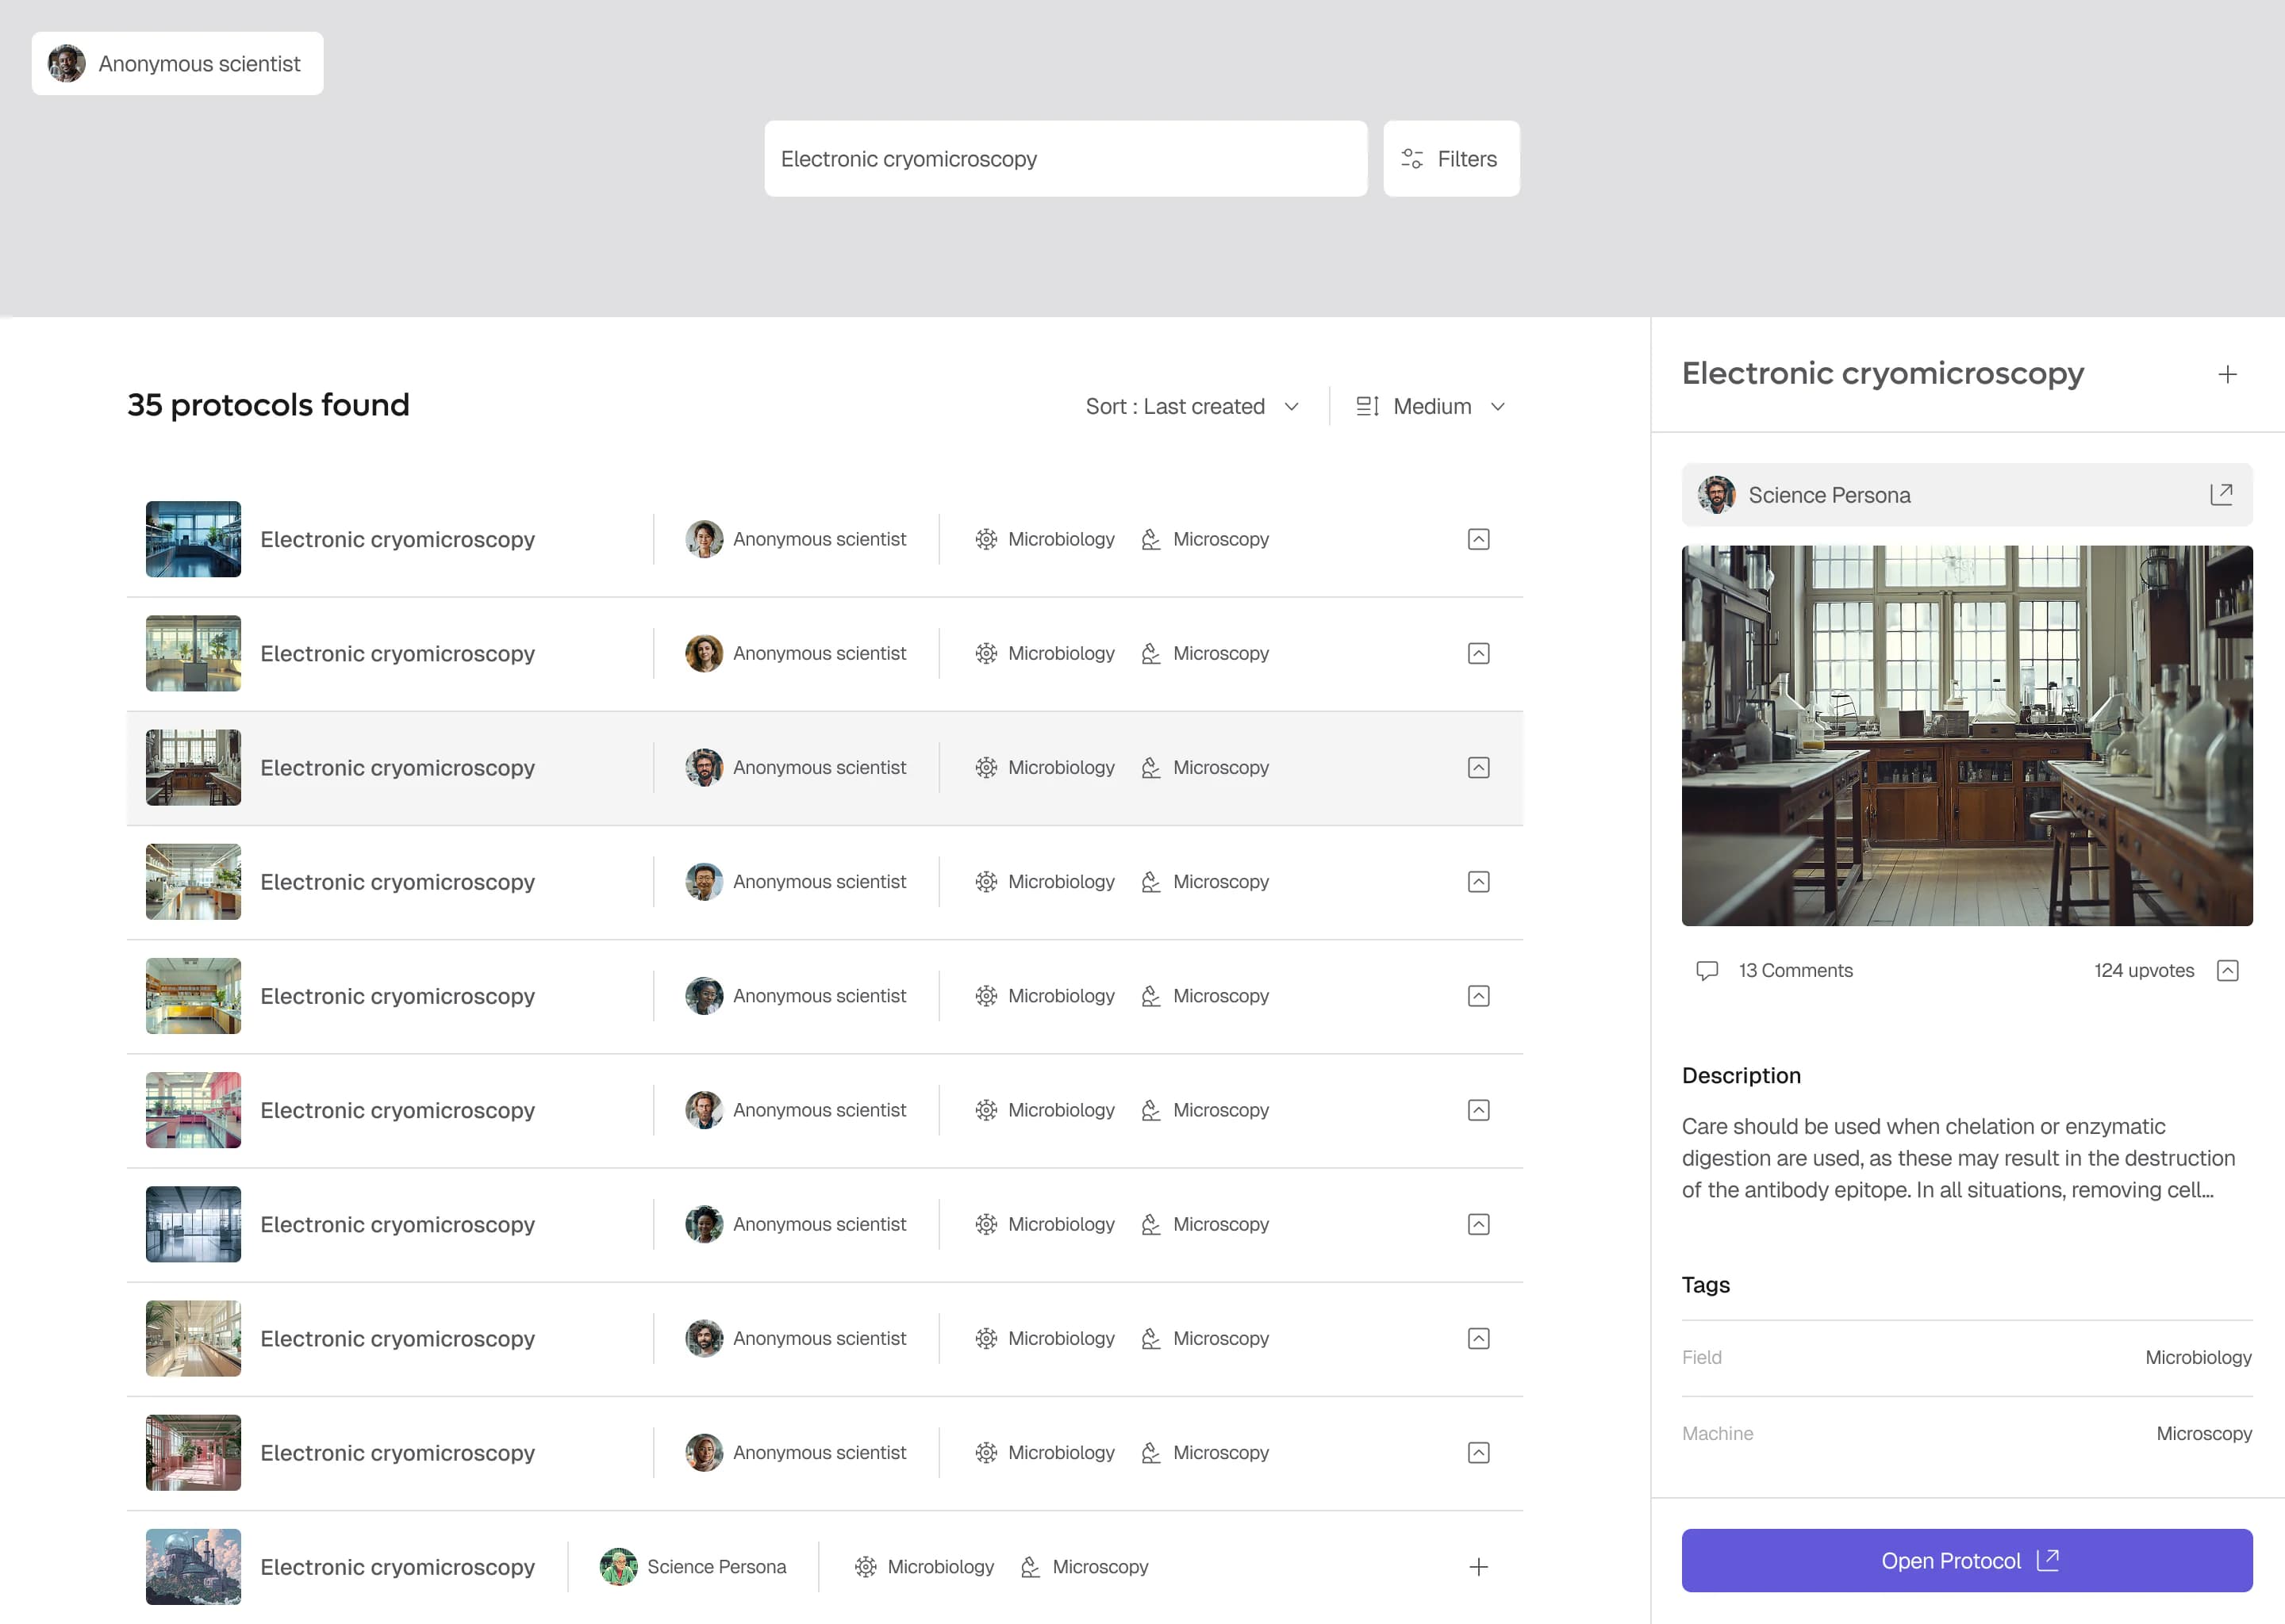
Task: Expand the Medium view density dropdown
Action: pyautogui.click(x=1431, y=406)
